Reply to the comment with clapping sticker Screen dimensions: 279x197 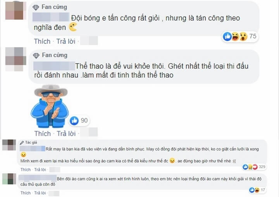66,133
